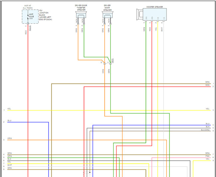Click the HOT AT ALL TIMES label
Viewport: 216px width, 177px height.
(x=28, y=7)
